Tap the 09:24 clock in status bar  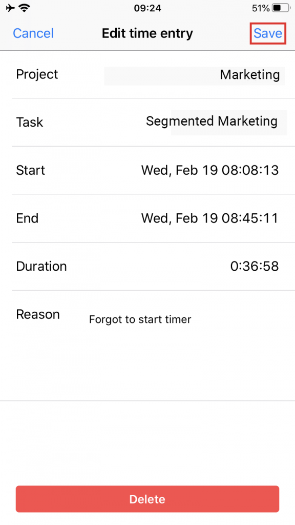[x=147, y=8]
